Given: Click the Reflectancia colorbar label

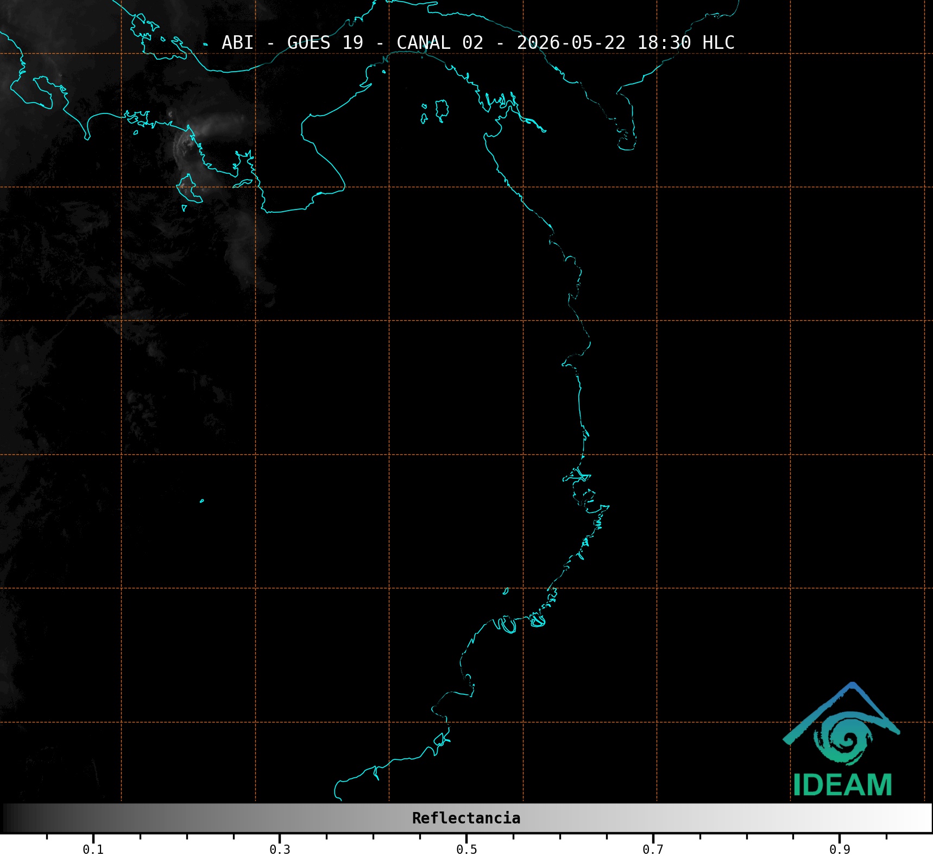Looking at the screenshot, I should 466,818.
